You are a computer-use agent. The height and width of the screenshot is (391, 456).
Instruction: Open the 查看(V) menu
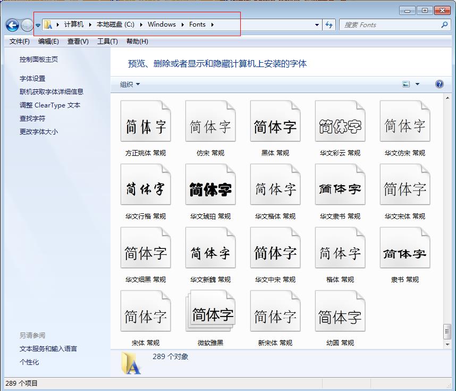[x=78, y=41]
